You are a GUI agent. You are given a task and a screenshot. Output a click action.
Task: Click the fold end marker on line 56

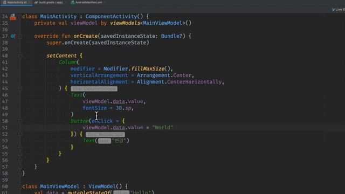tap(20, 161)
